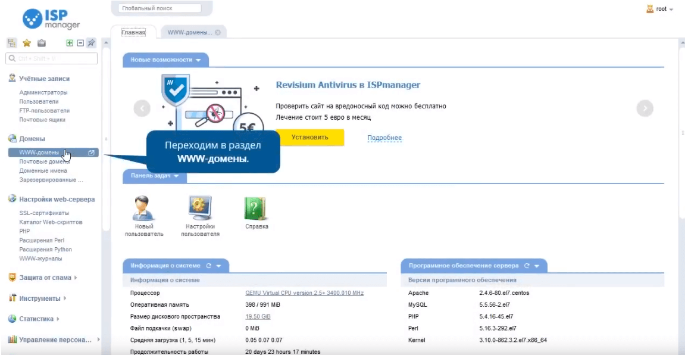Open WWW-журналы menu item
The height and width of the screenshot is (355, 685).
[40, 259]
